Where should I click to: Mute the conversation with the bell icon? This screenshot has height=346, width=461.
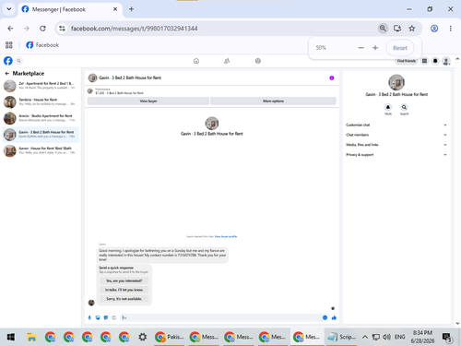coord(388,107)
